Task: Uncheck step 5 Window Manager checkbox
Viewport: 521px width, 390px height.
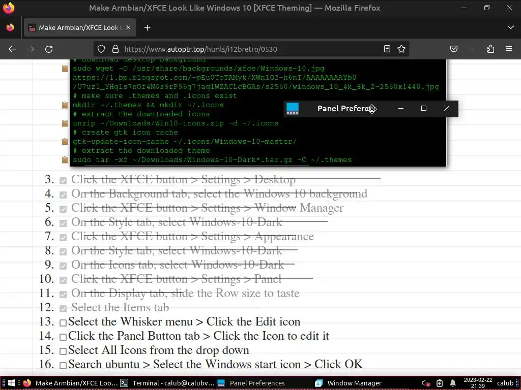Action: [x=63, y=209]
